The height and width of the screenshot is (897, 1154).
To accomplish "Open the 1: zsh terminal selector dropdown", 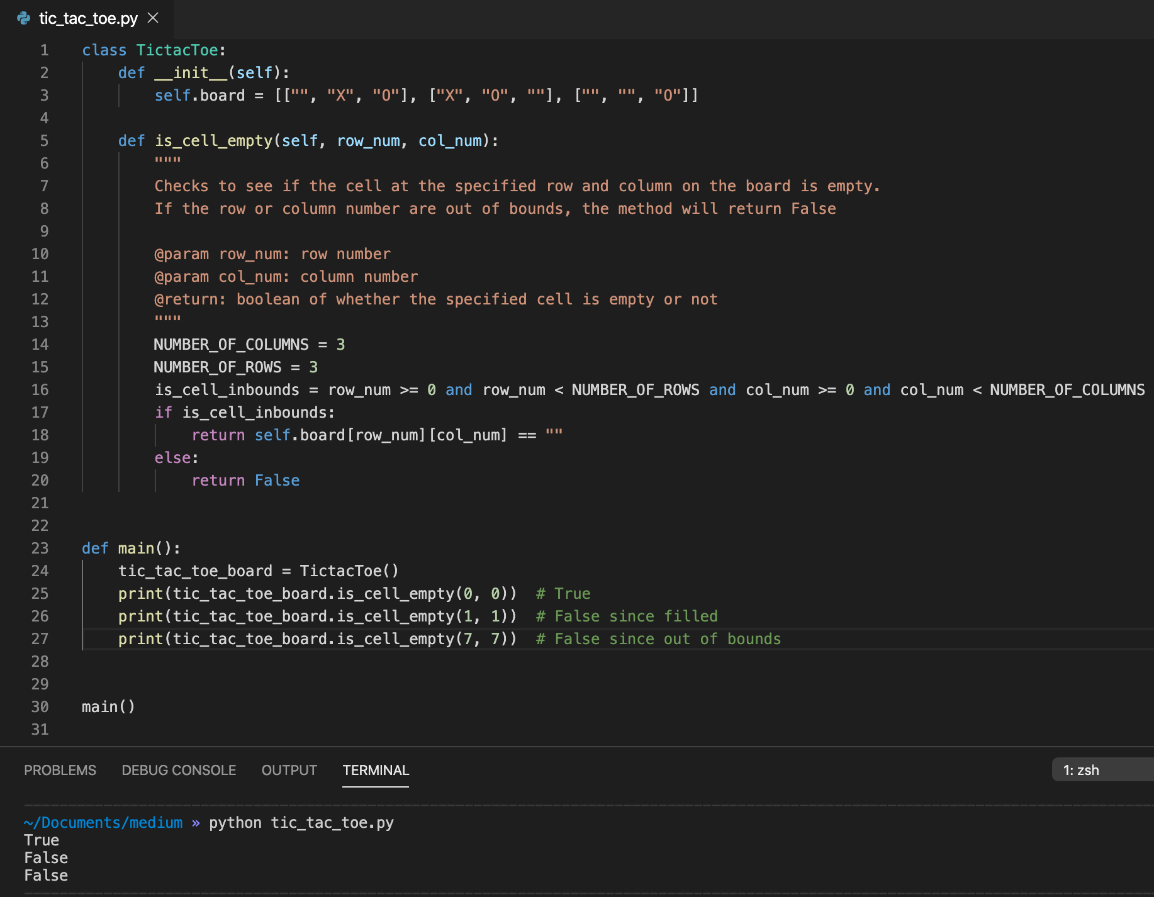I will pos(1102,769).
